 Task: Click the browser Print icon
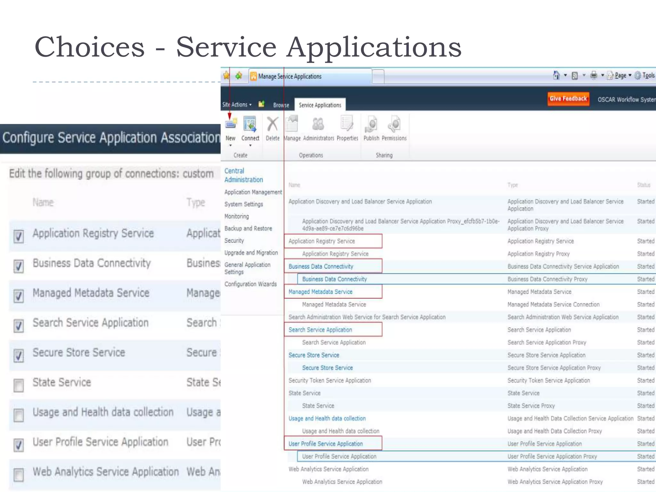[x=594, y=75]
